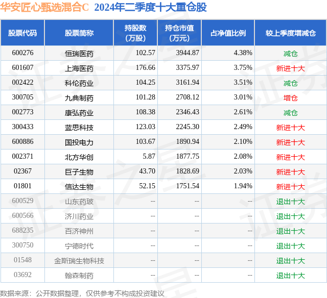
Task: Select stock code 688235
Action: pos(22,230)
